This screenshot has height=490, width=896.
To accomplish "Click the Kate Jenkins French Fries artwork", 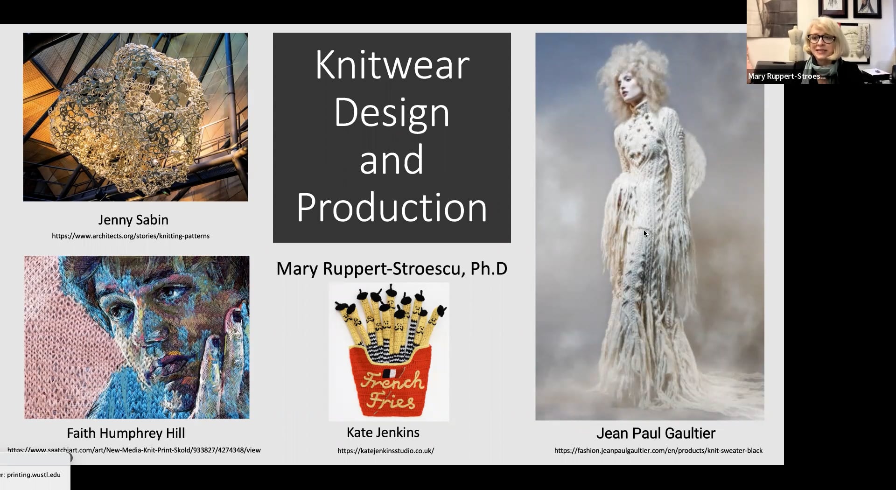I will (389, 352).
